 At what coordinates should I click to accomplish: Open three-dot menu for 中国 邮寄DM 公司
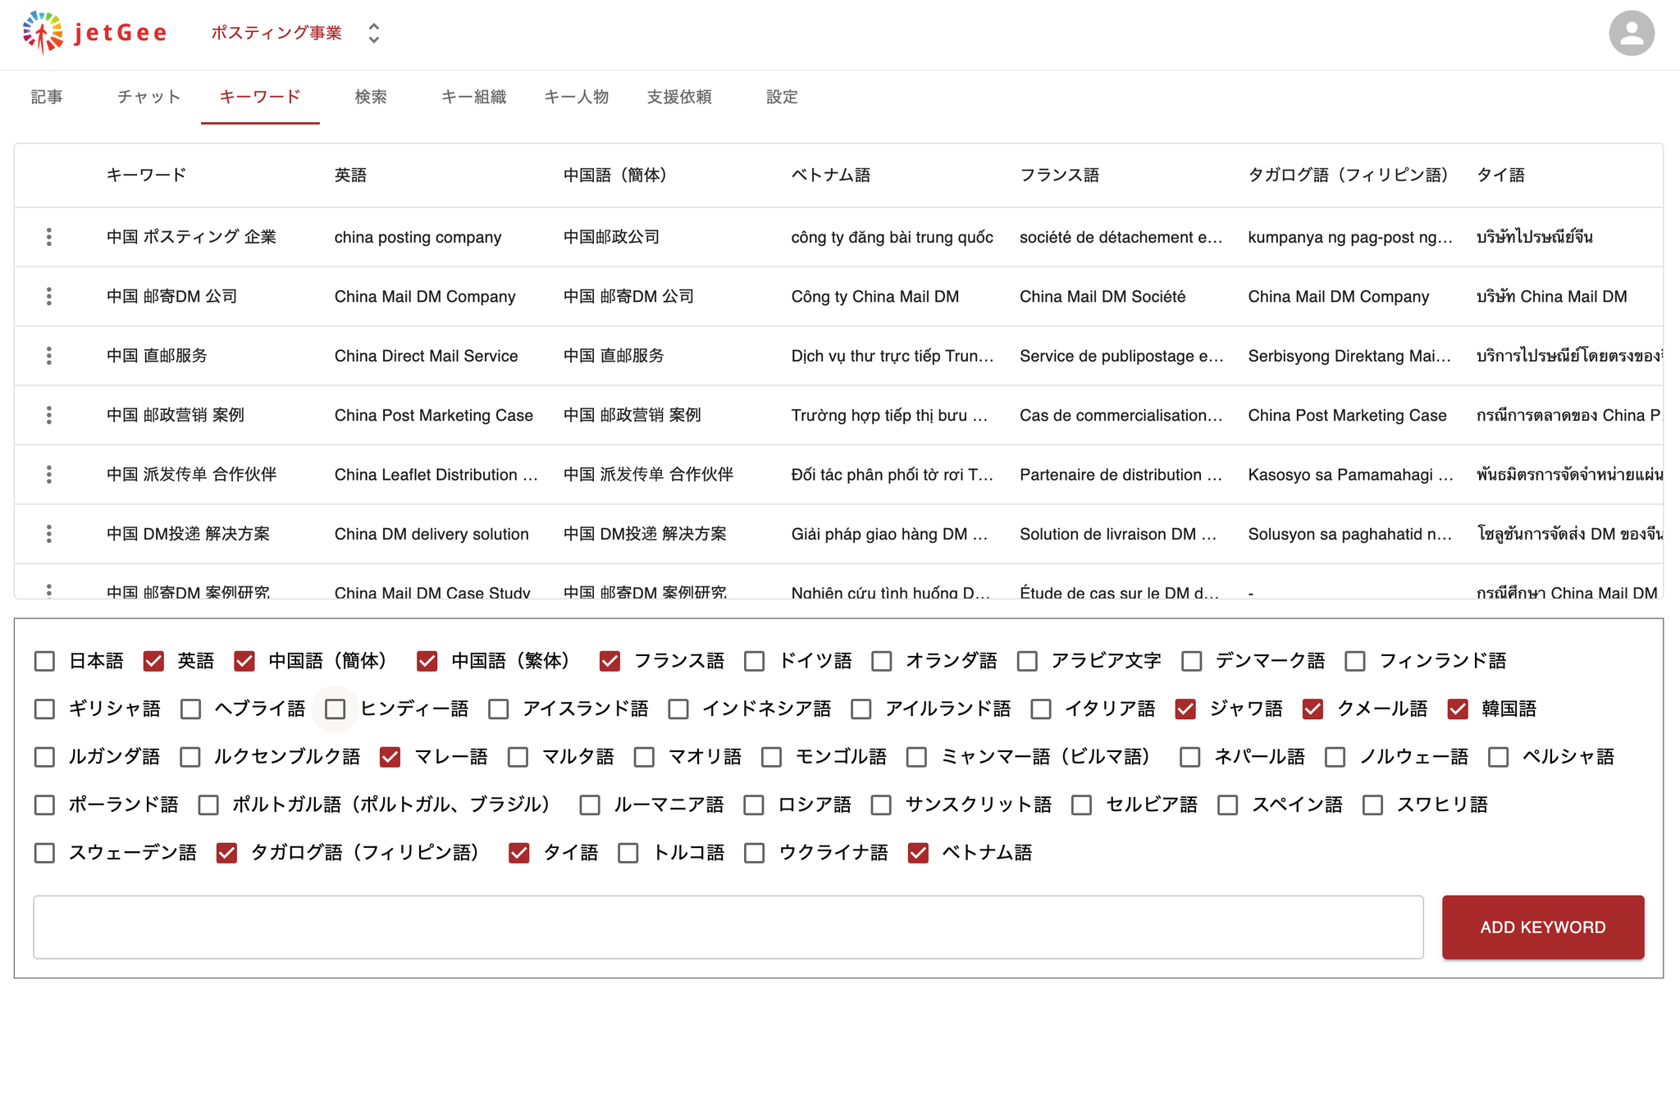click(x=49, y=296)
